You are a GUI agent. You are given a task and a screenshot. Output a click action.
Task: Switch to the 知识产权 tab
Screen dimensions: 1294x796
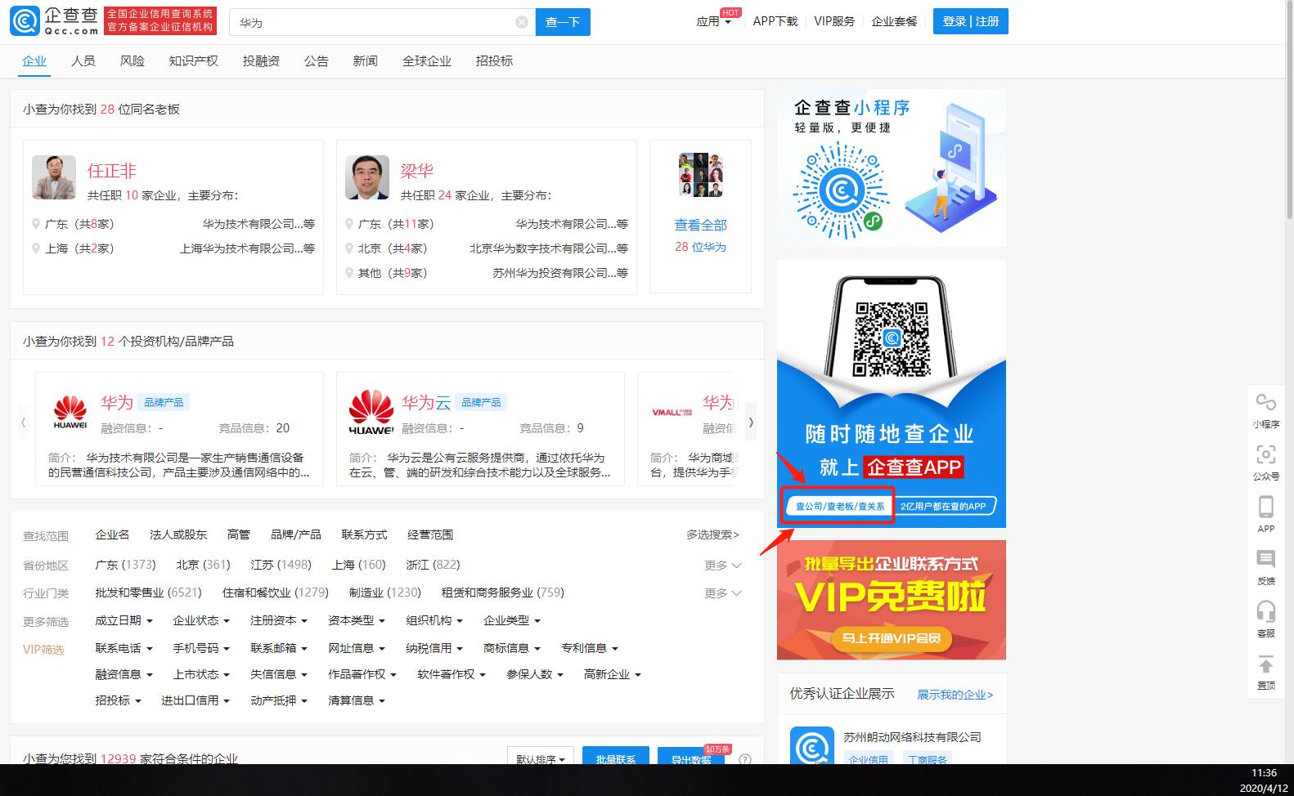click(x=194, y=60)
